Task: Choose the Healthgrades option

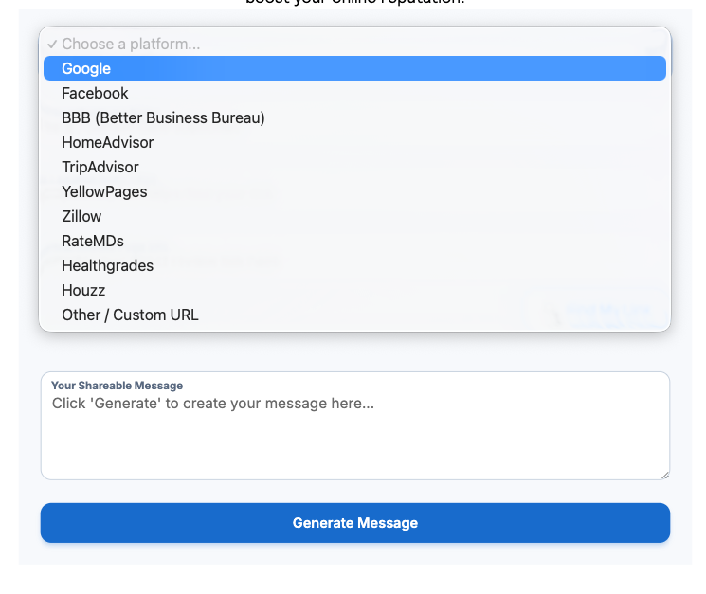Action: 354,266
